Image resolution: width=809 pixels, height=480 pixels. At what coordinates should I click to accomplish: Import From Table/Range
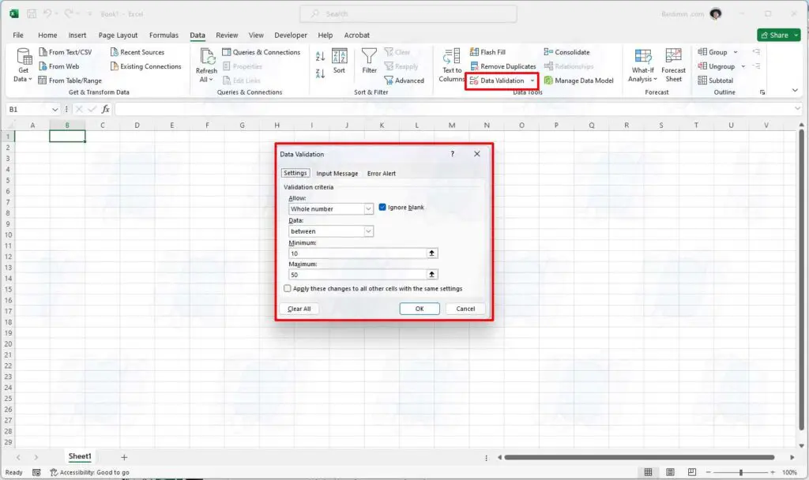[x=70, y=81]
